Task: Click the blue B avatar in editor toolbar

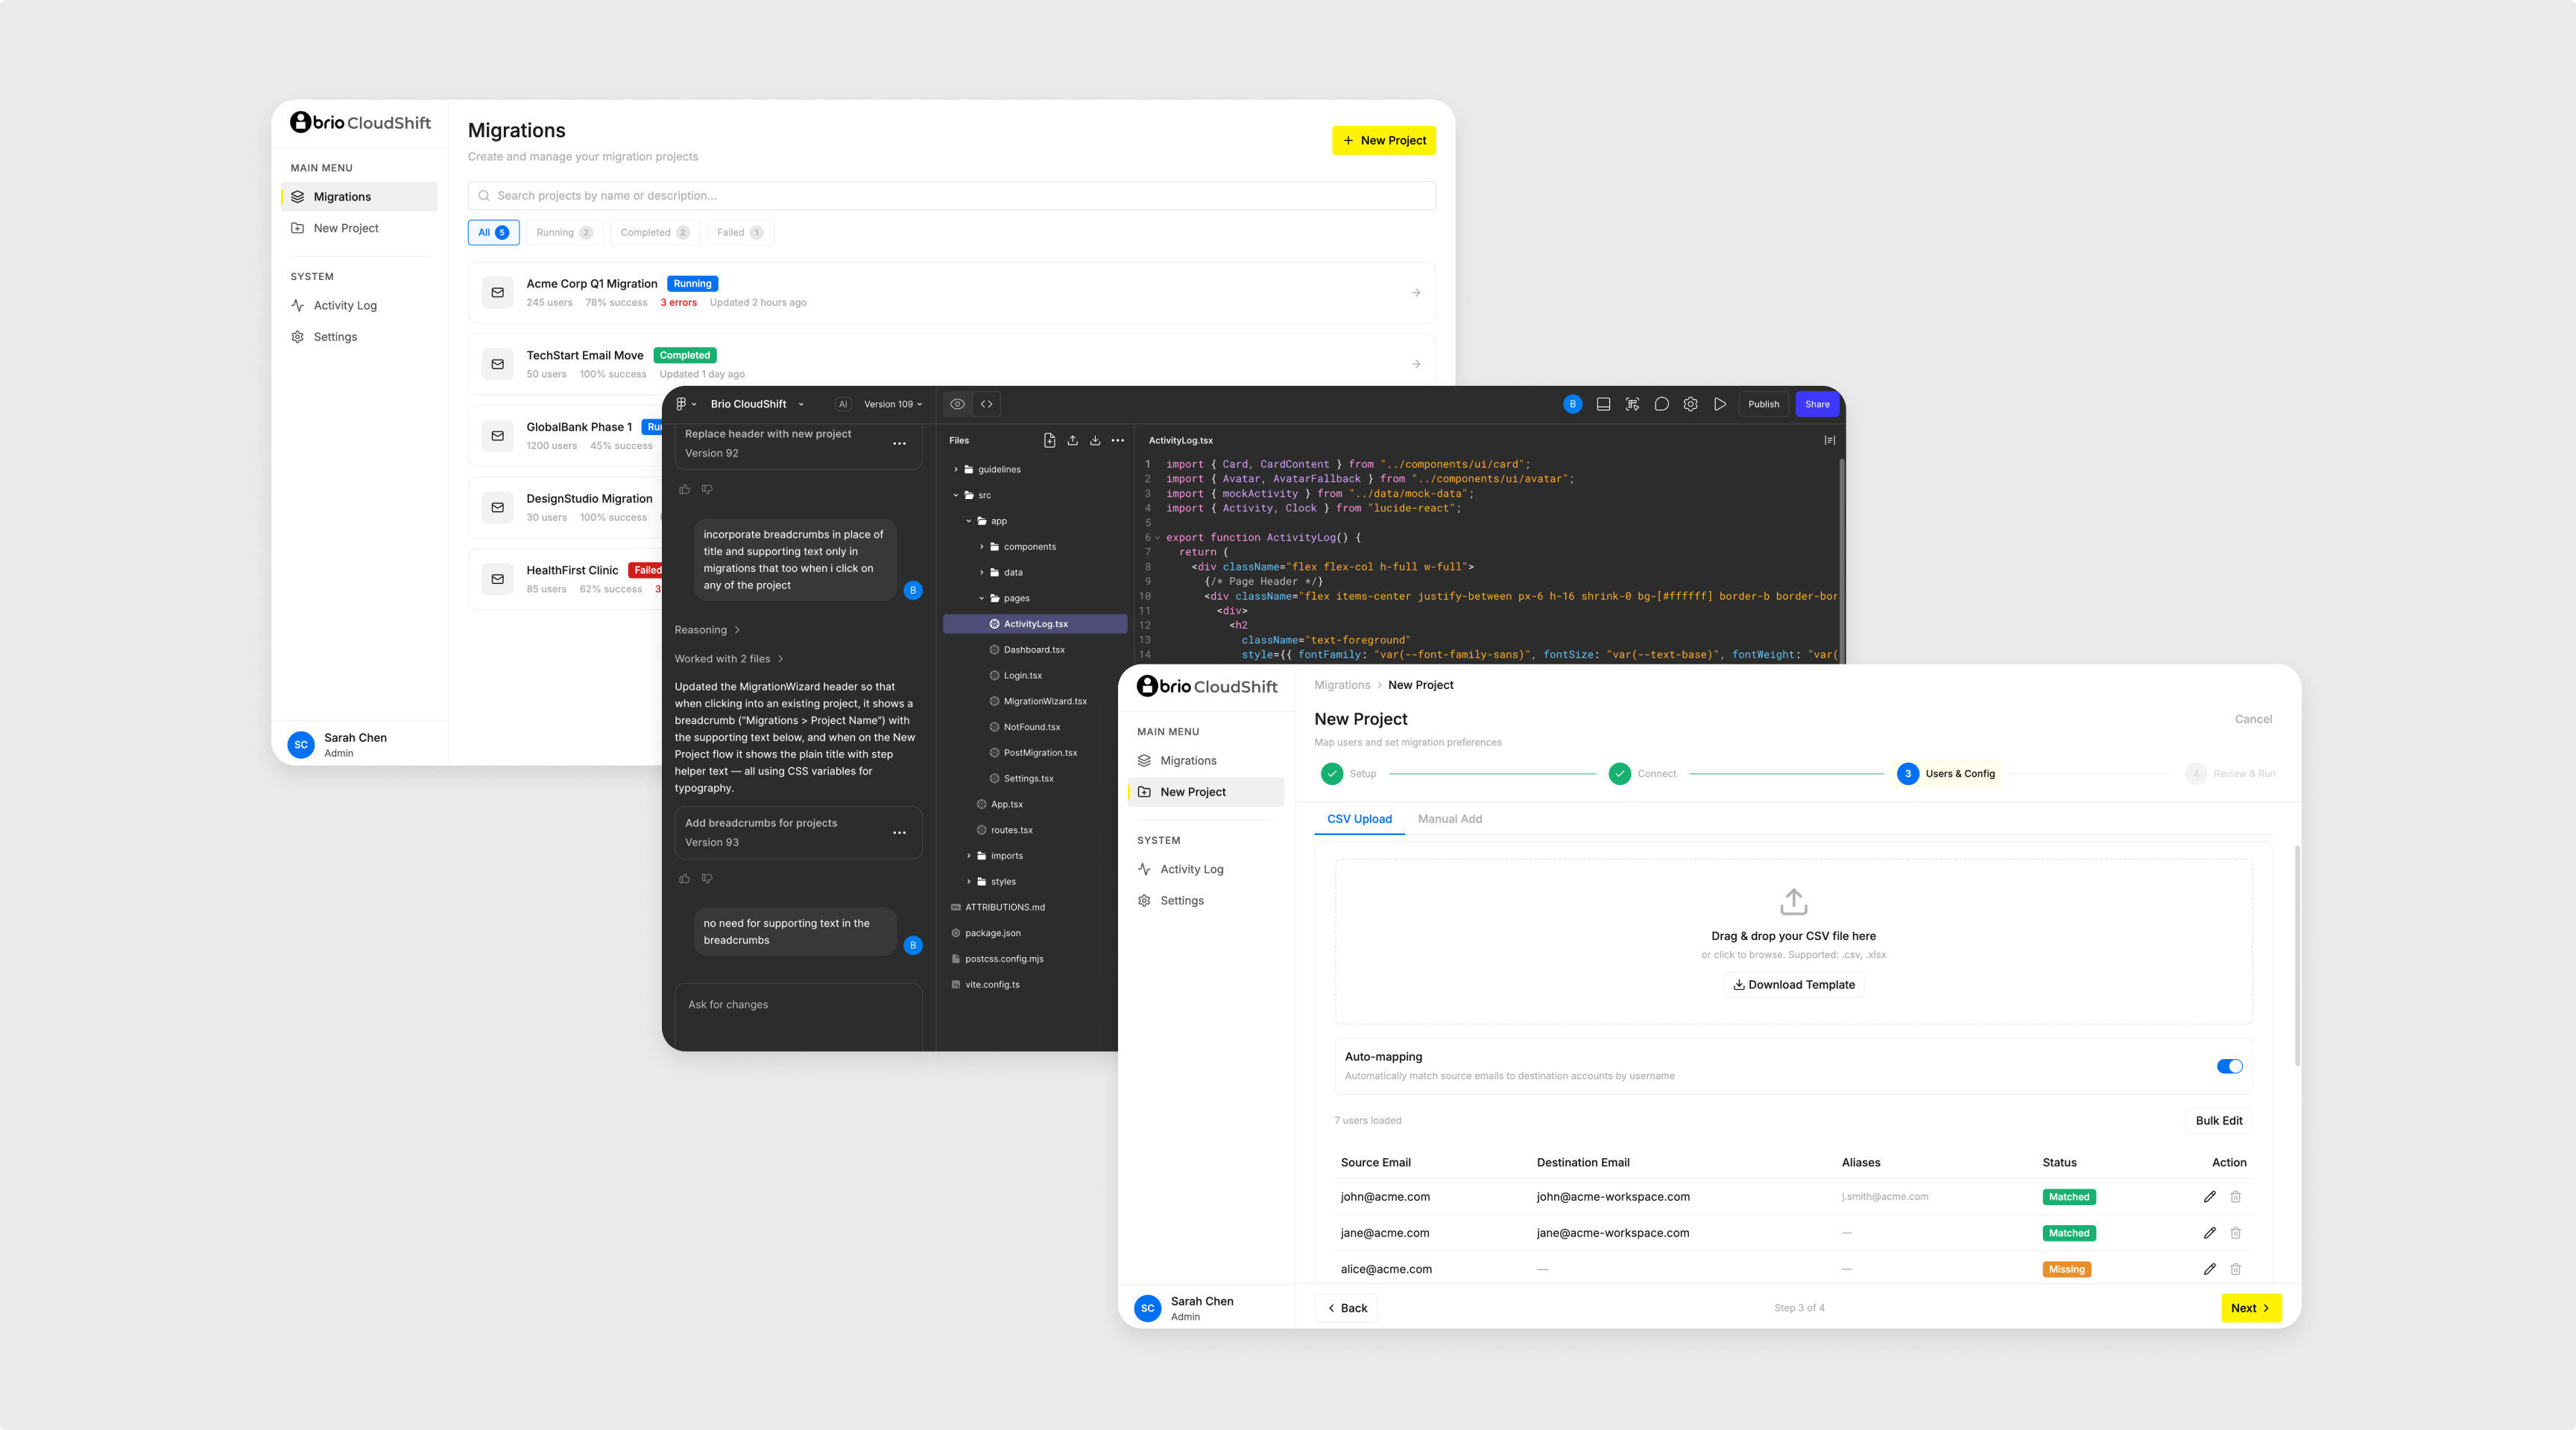Action: pos(1572,404)
